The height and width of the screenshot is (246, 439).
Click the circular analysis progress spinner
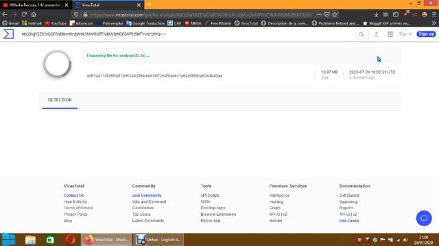58,64
